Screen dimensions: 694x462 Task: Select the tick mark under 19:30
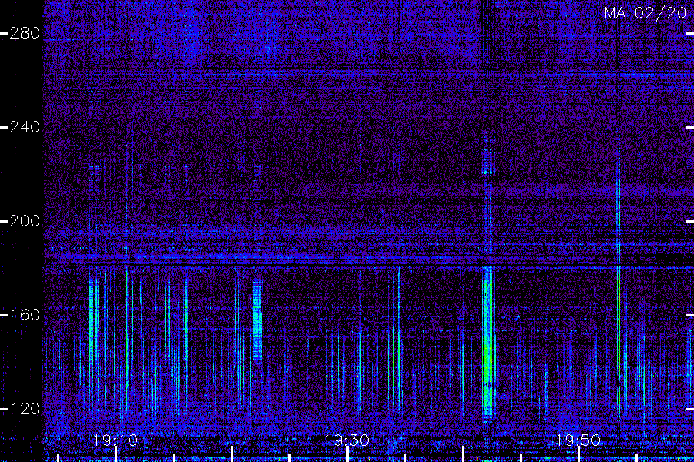click(348, 454)
